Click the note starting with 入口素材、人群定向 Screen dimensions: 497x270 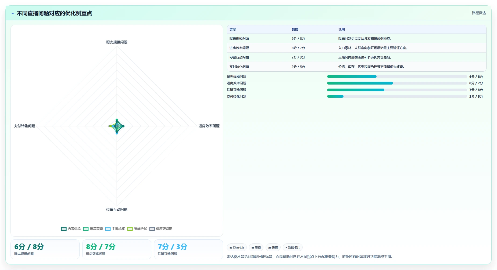374,48
